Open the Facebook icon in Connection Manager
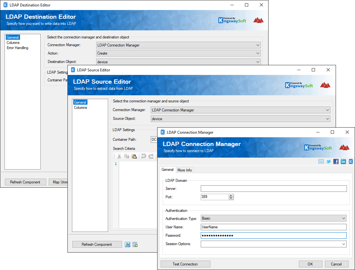This screenshot has height=270, width=355. tap(336, 161)
